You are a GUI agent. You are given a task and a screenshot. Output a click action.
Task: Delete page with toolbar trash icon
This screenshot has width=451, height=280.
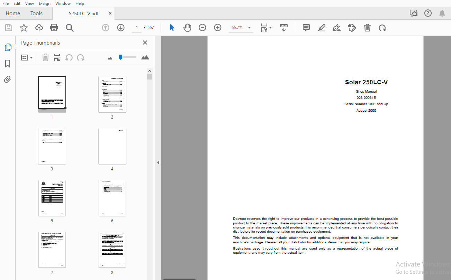tap(367, 28)
